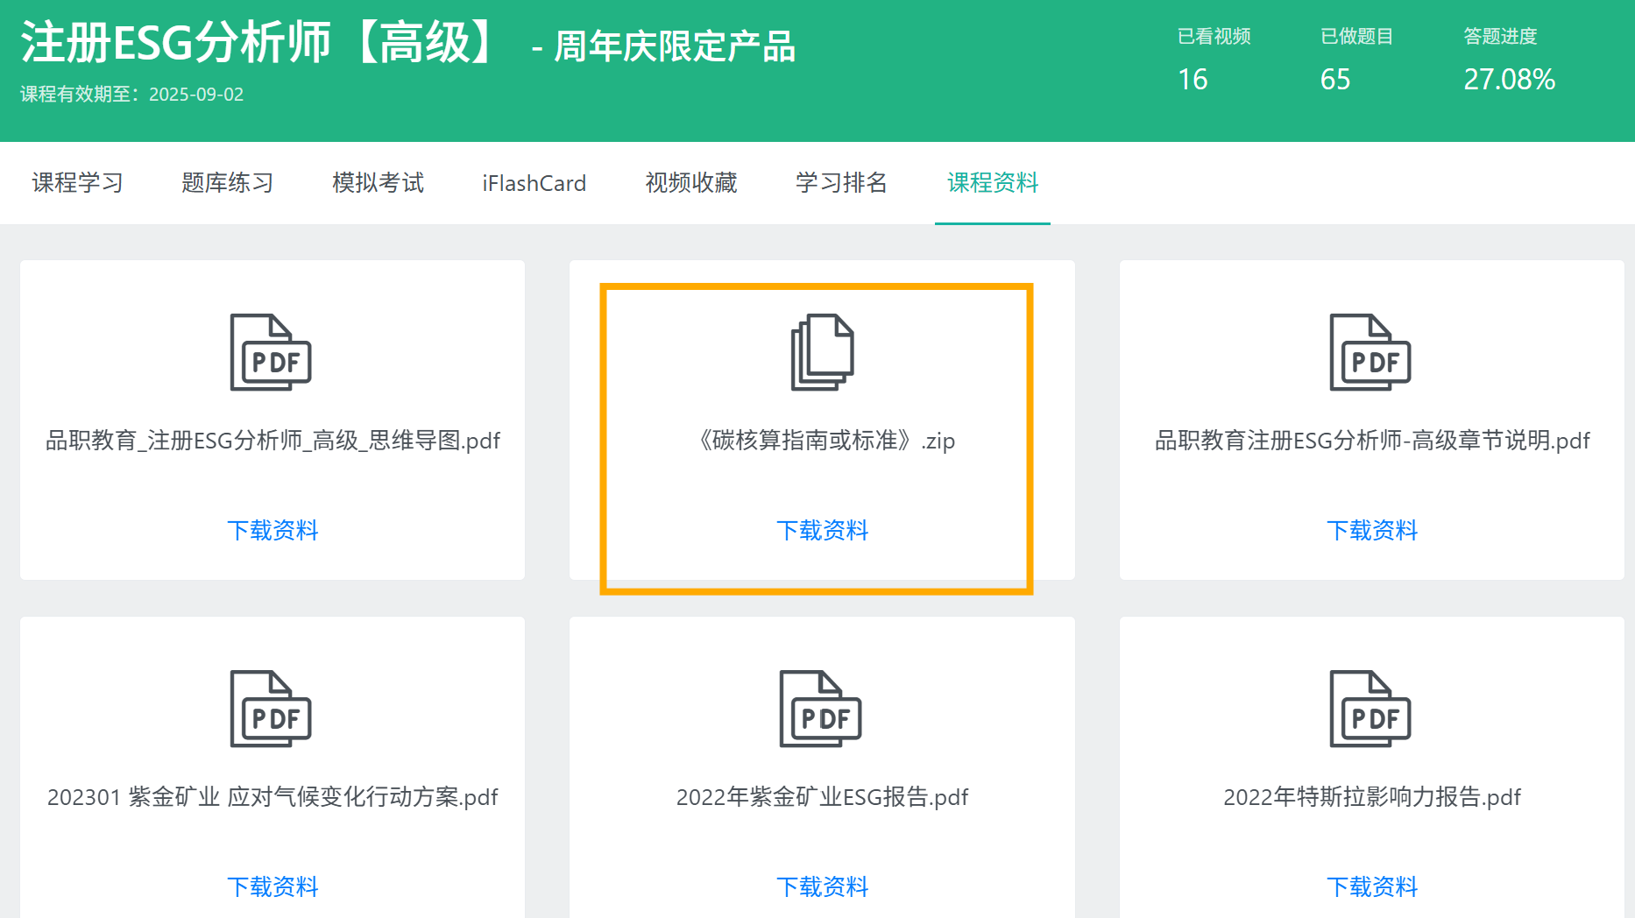The width and height of the screenshot is (1635, 918).
Task: Open the iFlashCard tab
Action: click(x=534, y=182)
